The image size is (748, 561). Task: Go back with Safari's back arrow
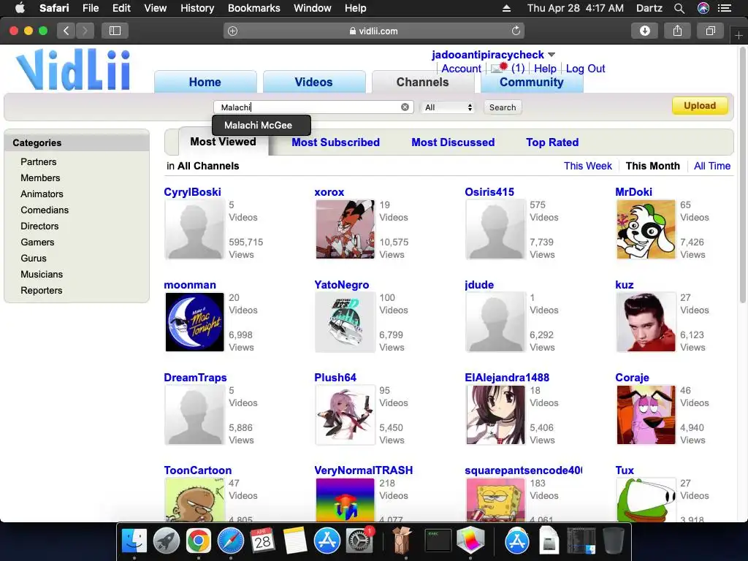pyautogui.click(x=66, y=31)
